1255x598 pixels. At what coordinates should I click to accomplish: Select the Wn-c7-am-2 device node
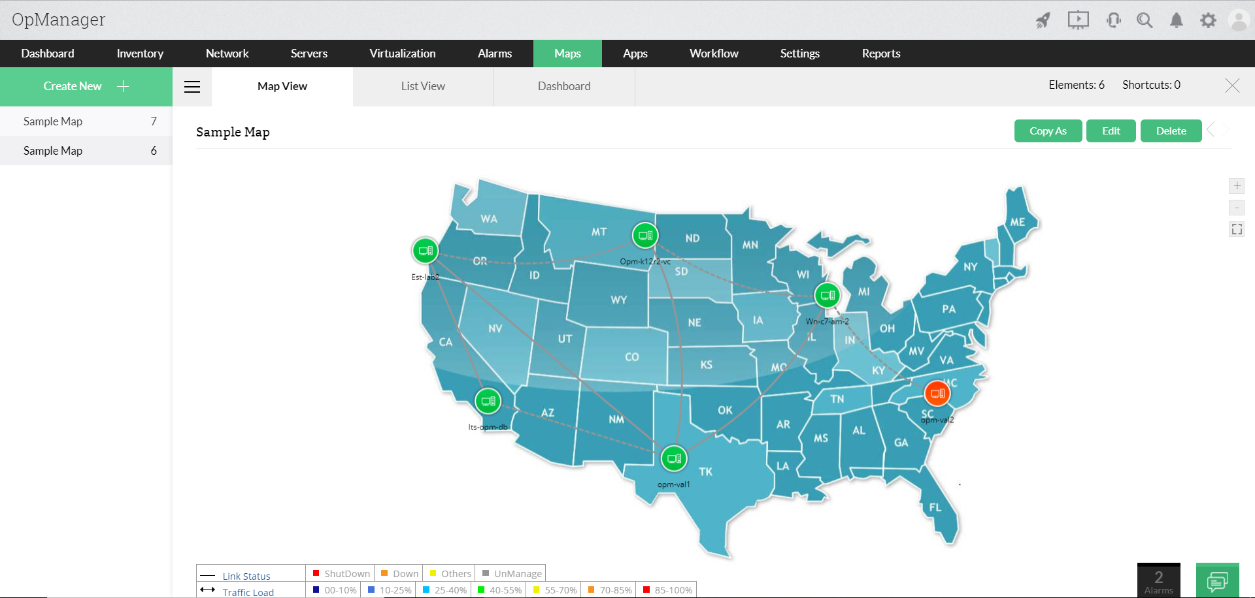(828, 296)
